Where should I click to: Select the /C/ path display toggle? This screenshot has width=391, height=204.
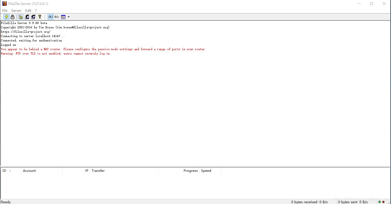(x=51, y=17)
